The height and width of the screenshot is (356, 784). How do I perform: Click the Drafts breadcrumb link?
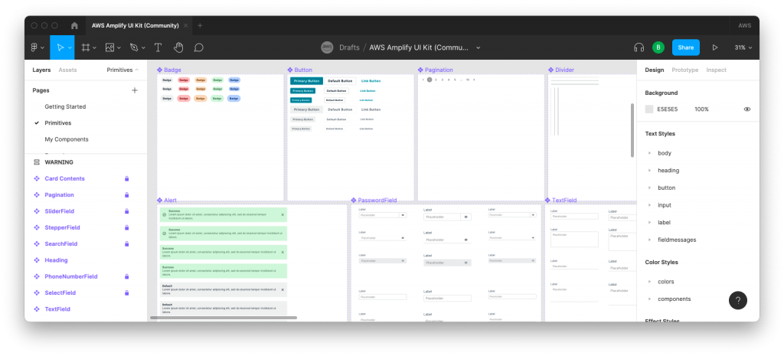349,47
